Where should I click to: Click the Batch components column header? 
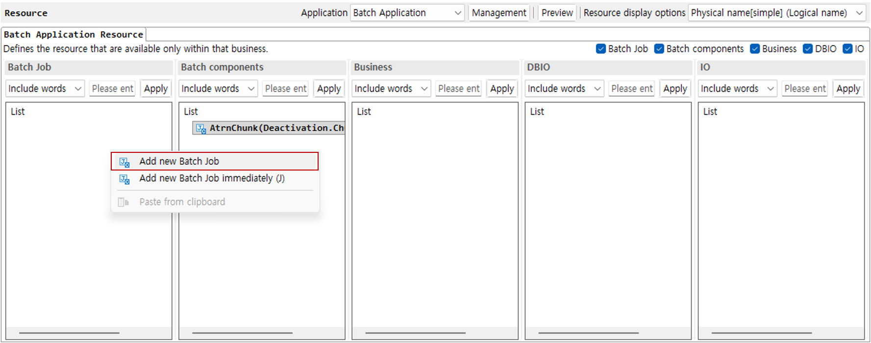pyautogui.click(x=262, y=68)
